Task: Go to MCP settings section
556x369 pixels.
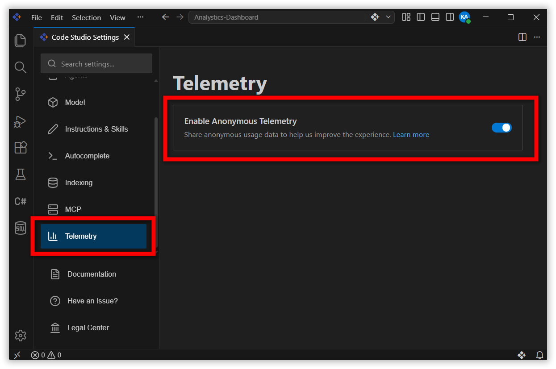Action: (x=93, y=209)
